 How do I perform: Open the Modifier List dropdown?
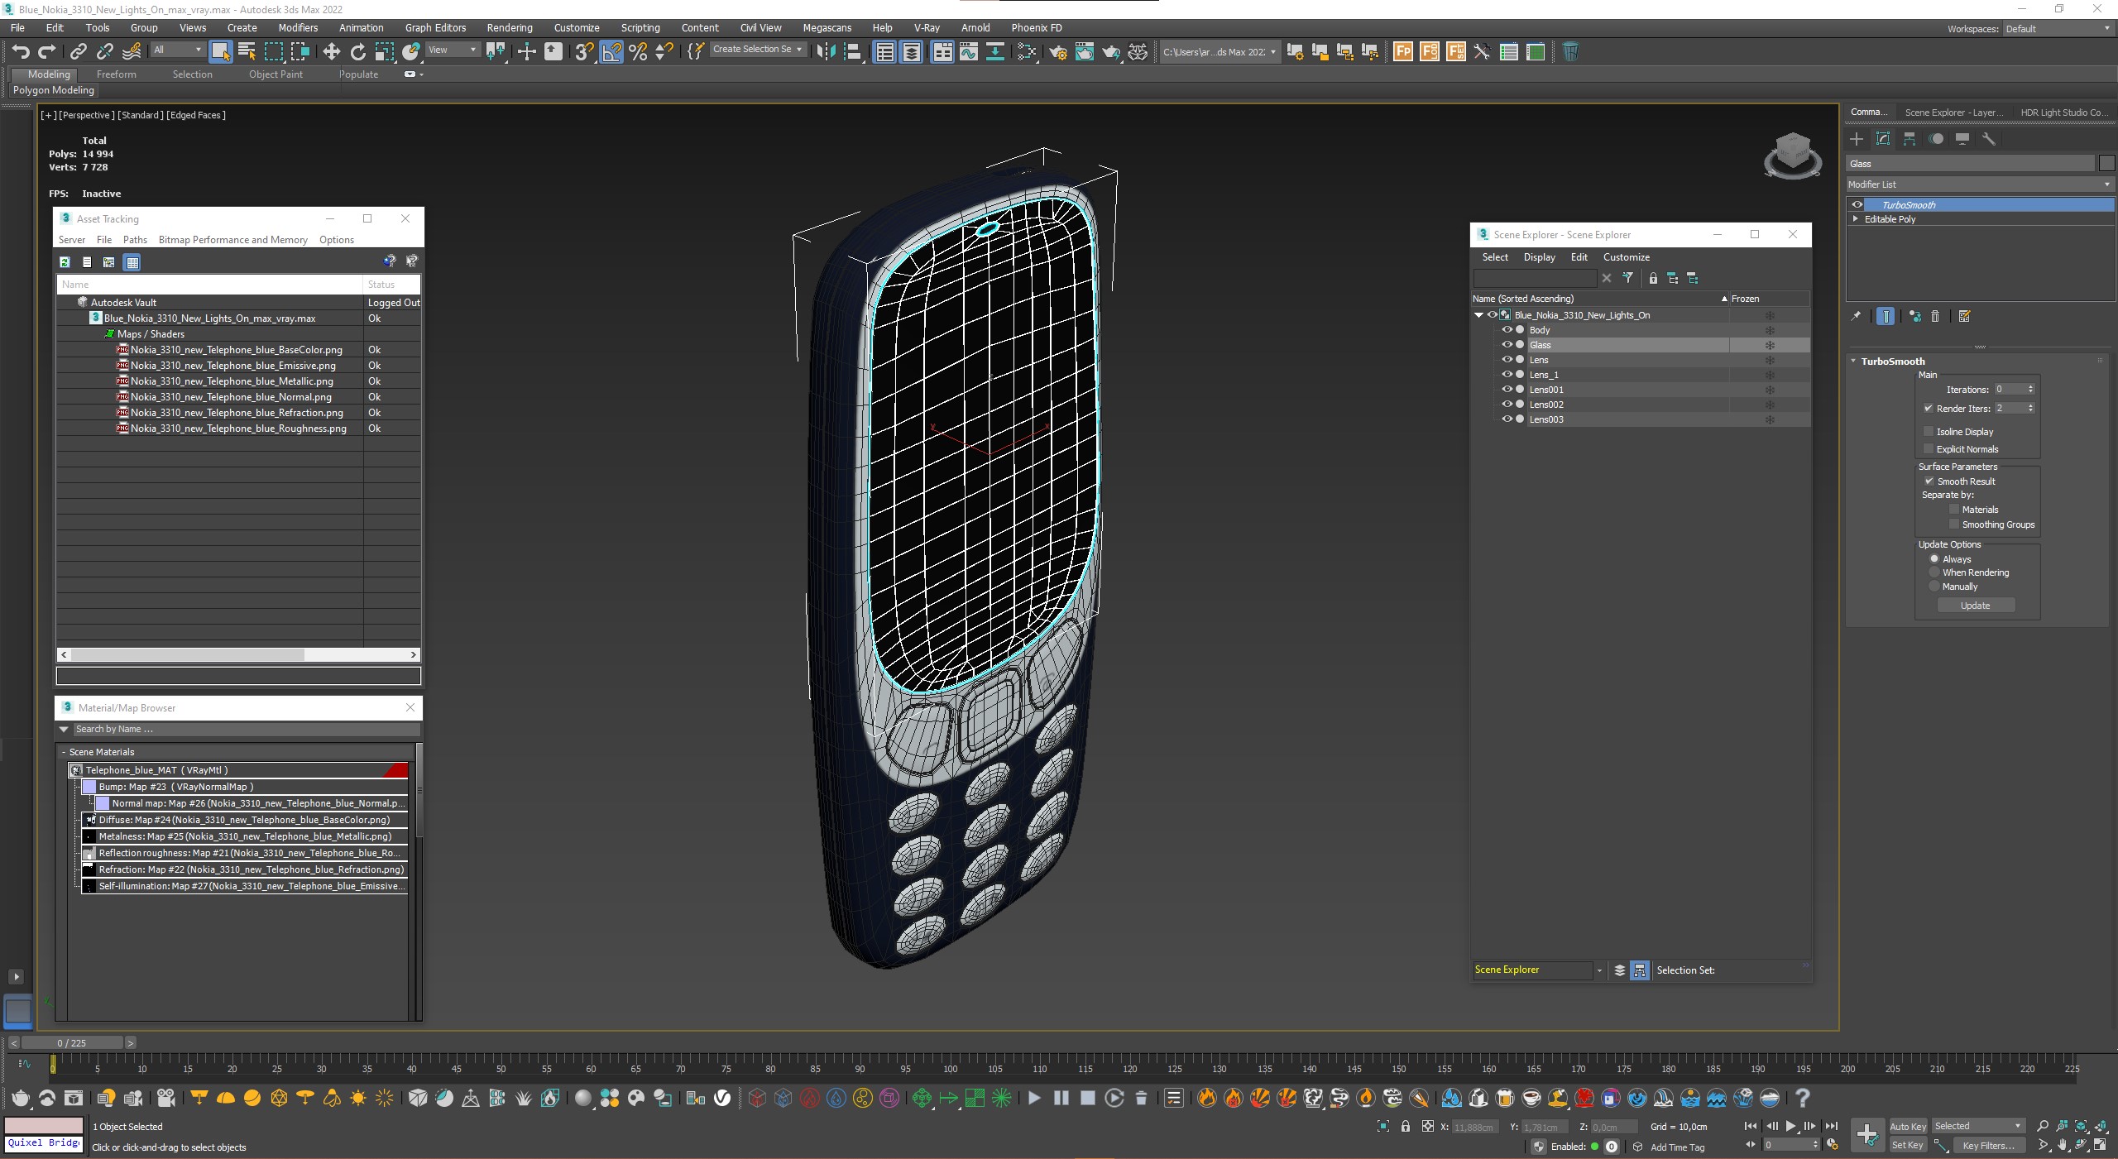[x=1979, y=184]
